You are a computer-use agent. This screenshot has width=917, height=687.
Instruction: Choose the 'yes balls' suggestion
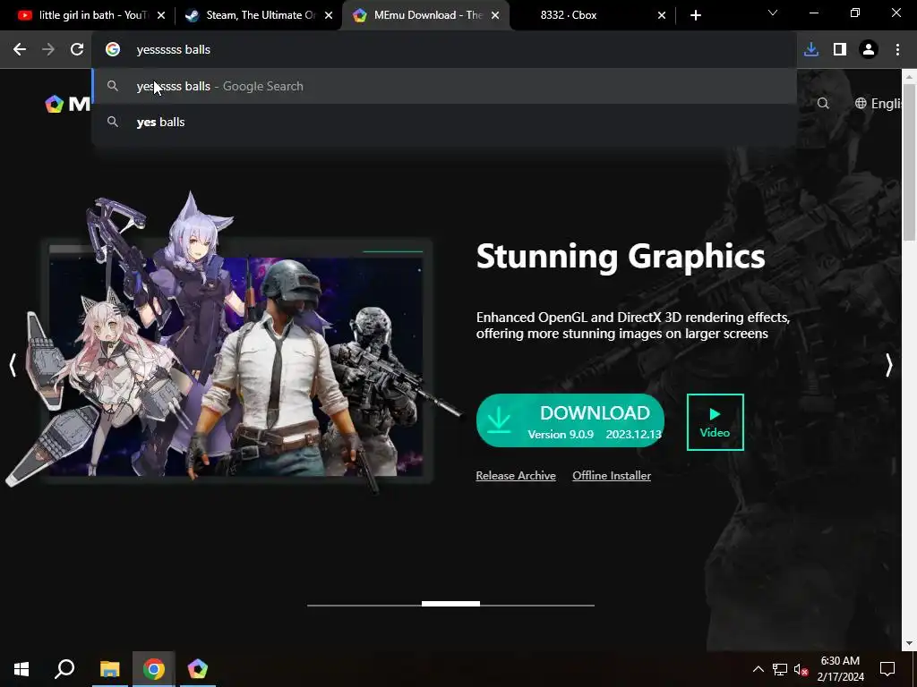pos(444,122)
